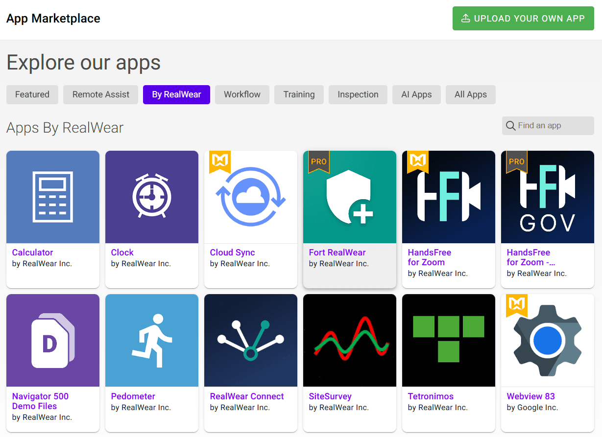Open the RealWear Connect app icon
This screenshot has width=602, height=437.
[x=251, y=341]
